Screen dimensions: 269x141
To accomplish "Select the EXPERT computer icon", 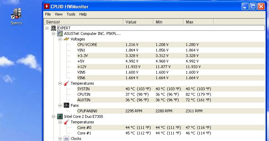I will click(53, 28).
